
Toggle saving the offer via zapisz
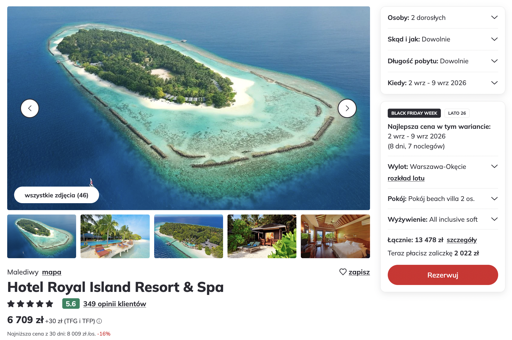(359, 272)
